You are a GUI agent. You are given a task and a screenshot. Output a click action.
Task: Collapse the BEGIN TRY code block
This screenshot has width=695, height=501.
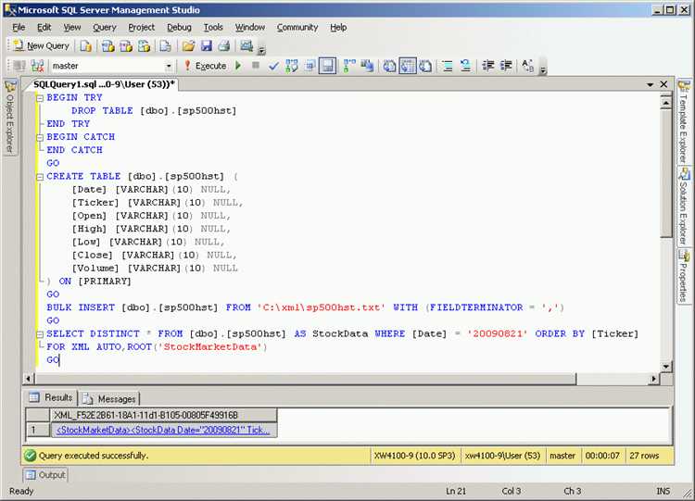click(x=40, y=97)
